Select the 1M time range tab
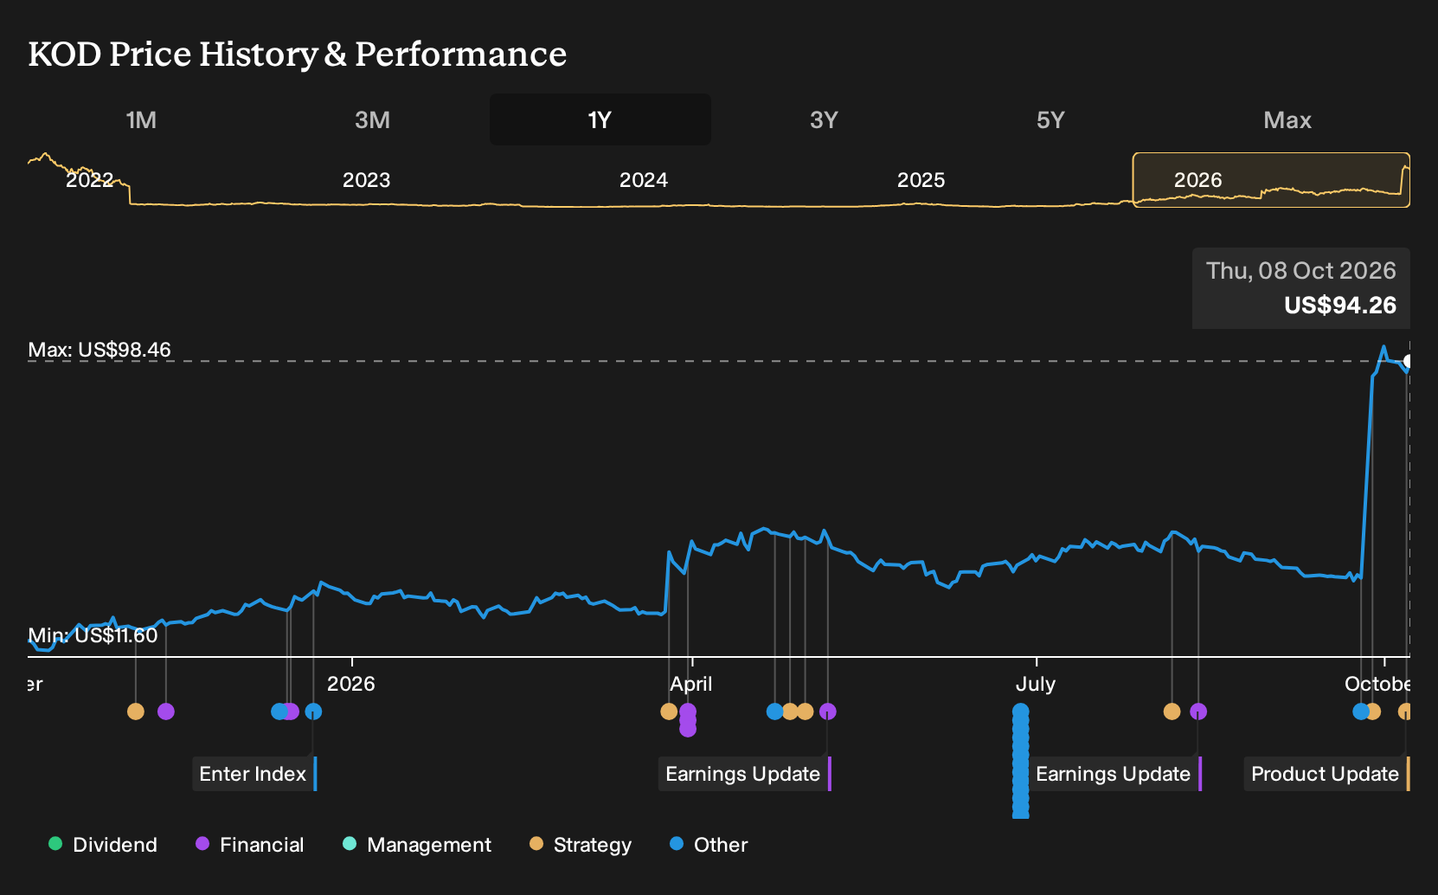The width and height of the screenshot is (1438, 895). pos(141,119)
